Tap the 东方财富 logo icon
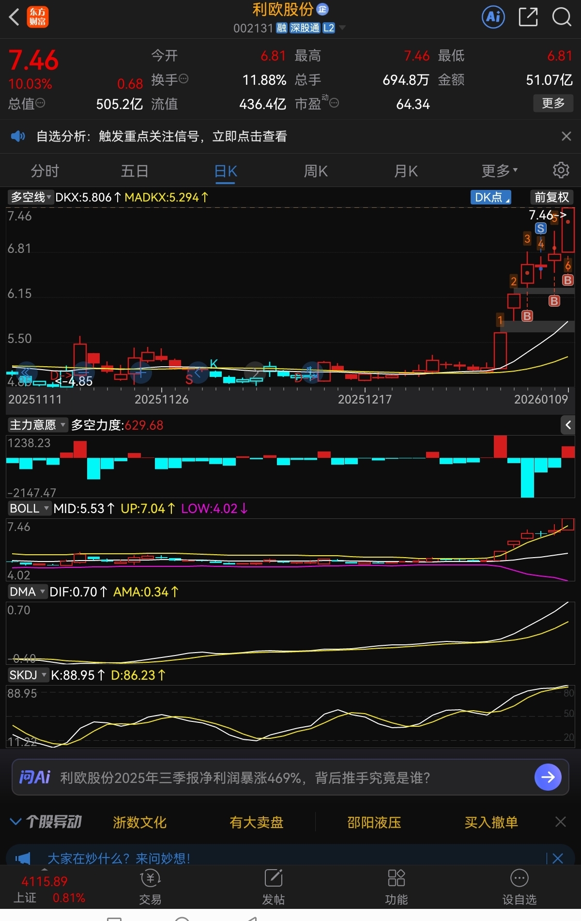This screenshot has height=921, width=581. pos(37,17)
